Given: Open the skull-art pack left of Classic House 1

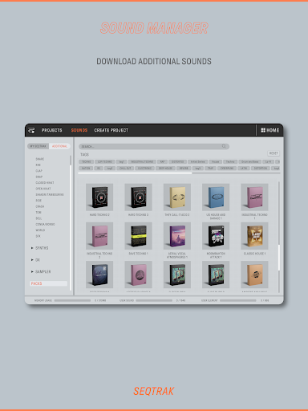Looking at the screenshot, I should [x=216, y=236].
